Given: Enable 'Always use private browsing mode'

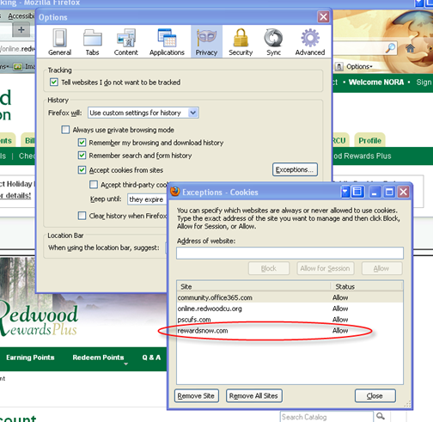Looking at the screenshot, I should click(x=65, y=130).
